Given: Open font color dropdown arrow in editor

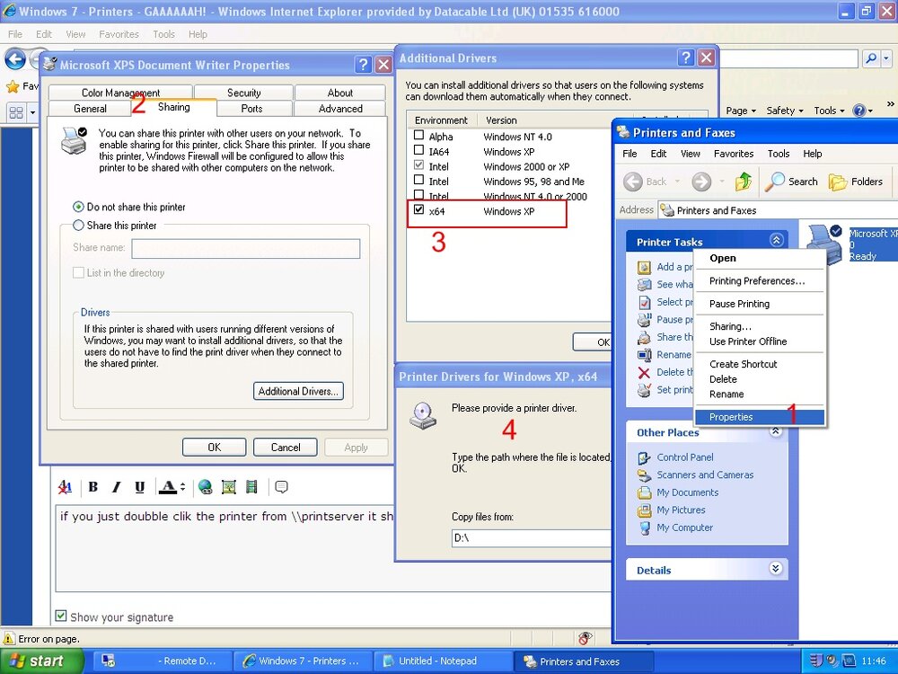Looking at the screenshot, I should coord(182,487).
